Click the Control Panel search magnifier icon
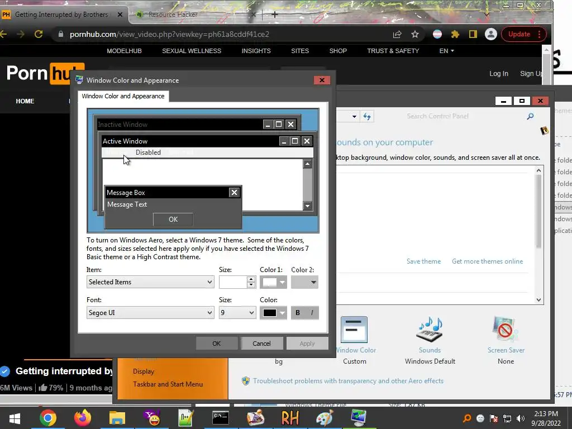 [x=531, y=116]
